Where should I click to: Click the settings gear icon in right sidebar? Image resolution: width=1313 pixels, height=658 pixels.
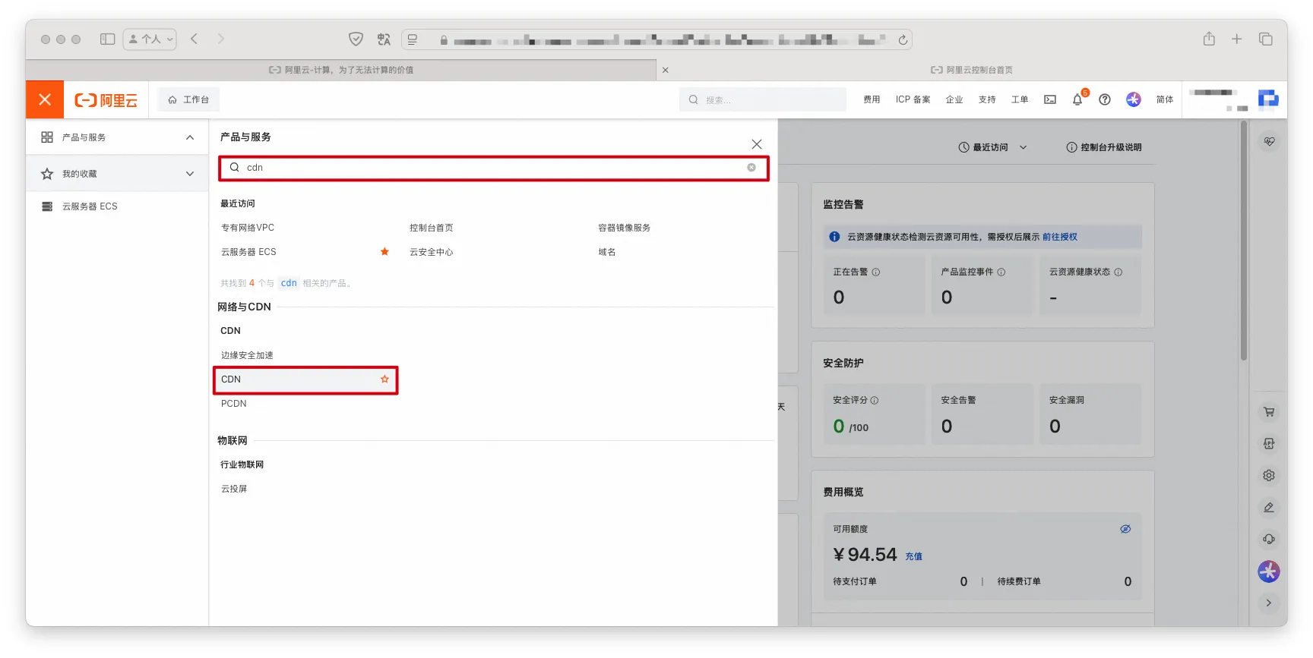[x=1269, y=476]
